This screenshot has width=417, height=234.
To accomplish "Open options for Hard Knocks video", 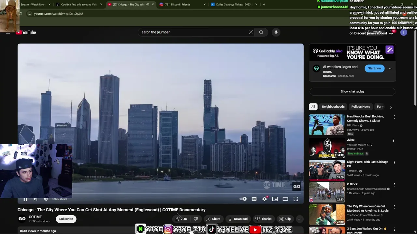I will (x=394, y=117).
